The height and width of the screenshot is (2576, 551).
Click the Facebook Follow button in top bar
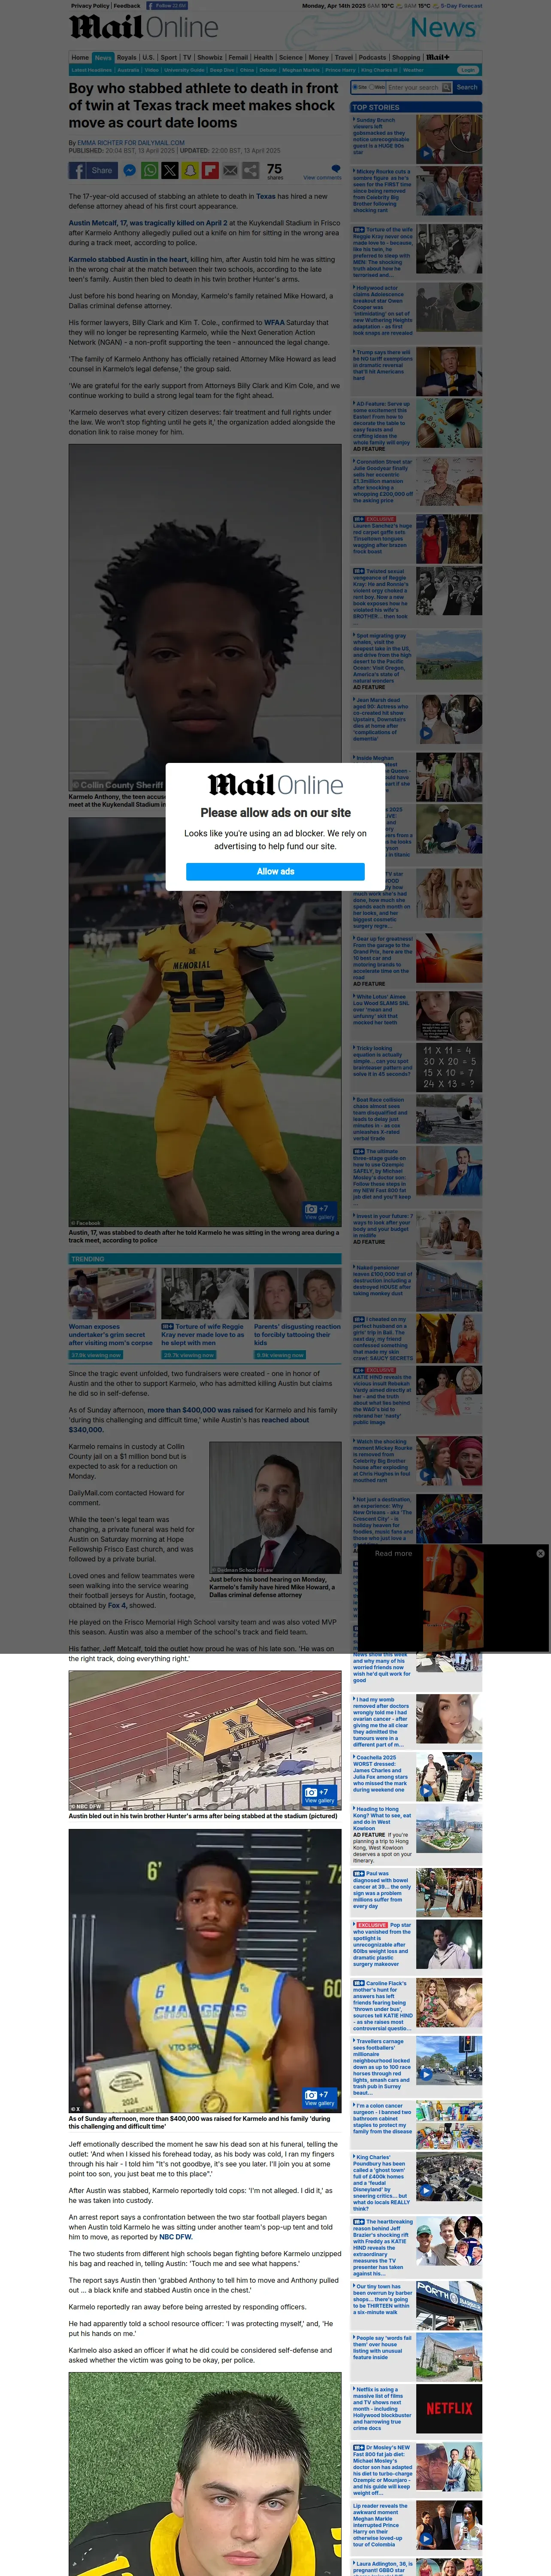(166, 6)
